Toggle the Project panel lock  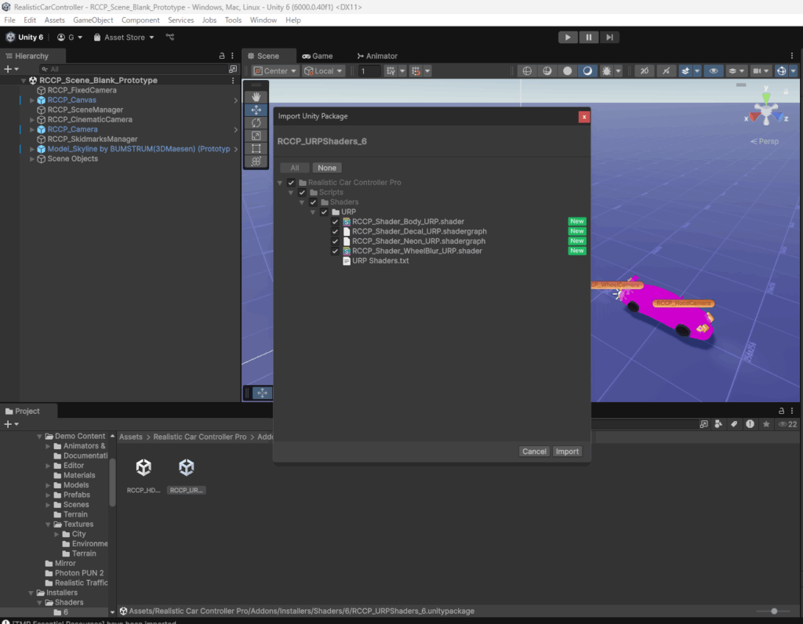point(781,411)
